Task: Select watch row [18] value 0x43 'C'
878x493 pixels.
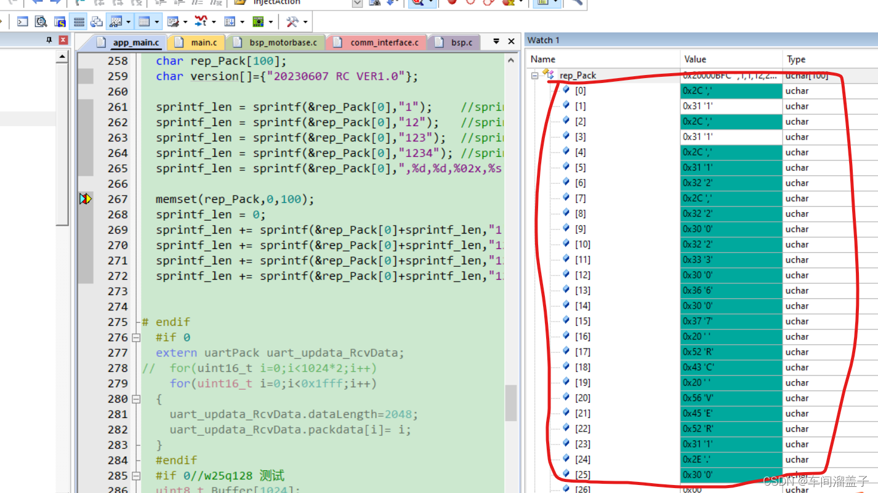Action: (731, 368)
